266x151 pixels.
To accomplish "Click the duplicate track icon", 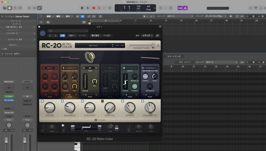I will 48,22.
